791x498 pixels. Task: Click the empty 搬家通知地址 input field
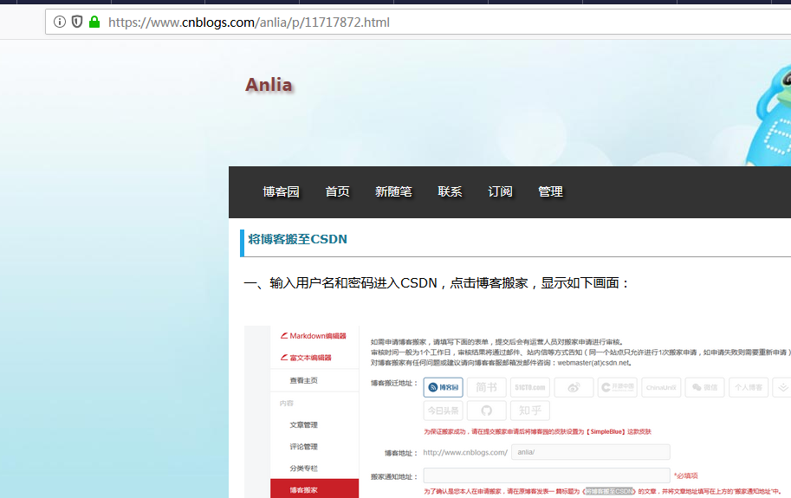547,475
